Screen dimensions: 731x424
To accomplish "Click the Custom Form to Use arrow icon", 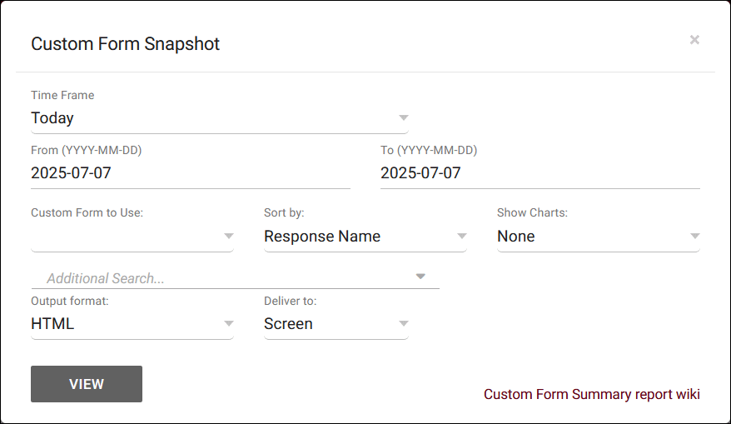I will click(x=229, y=237).
